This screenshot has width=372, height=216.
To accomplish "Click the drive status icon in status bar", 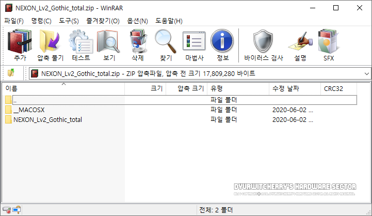I will click(x=7, y=210).
